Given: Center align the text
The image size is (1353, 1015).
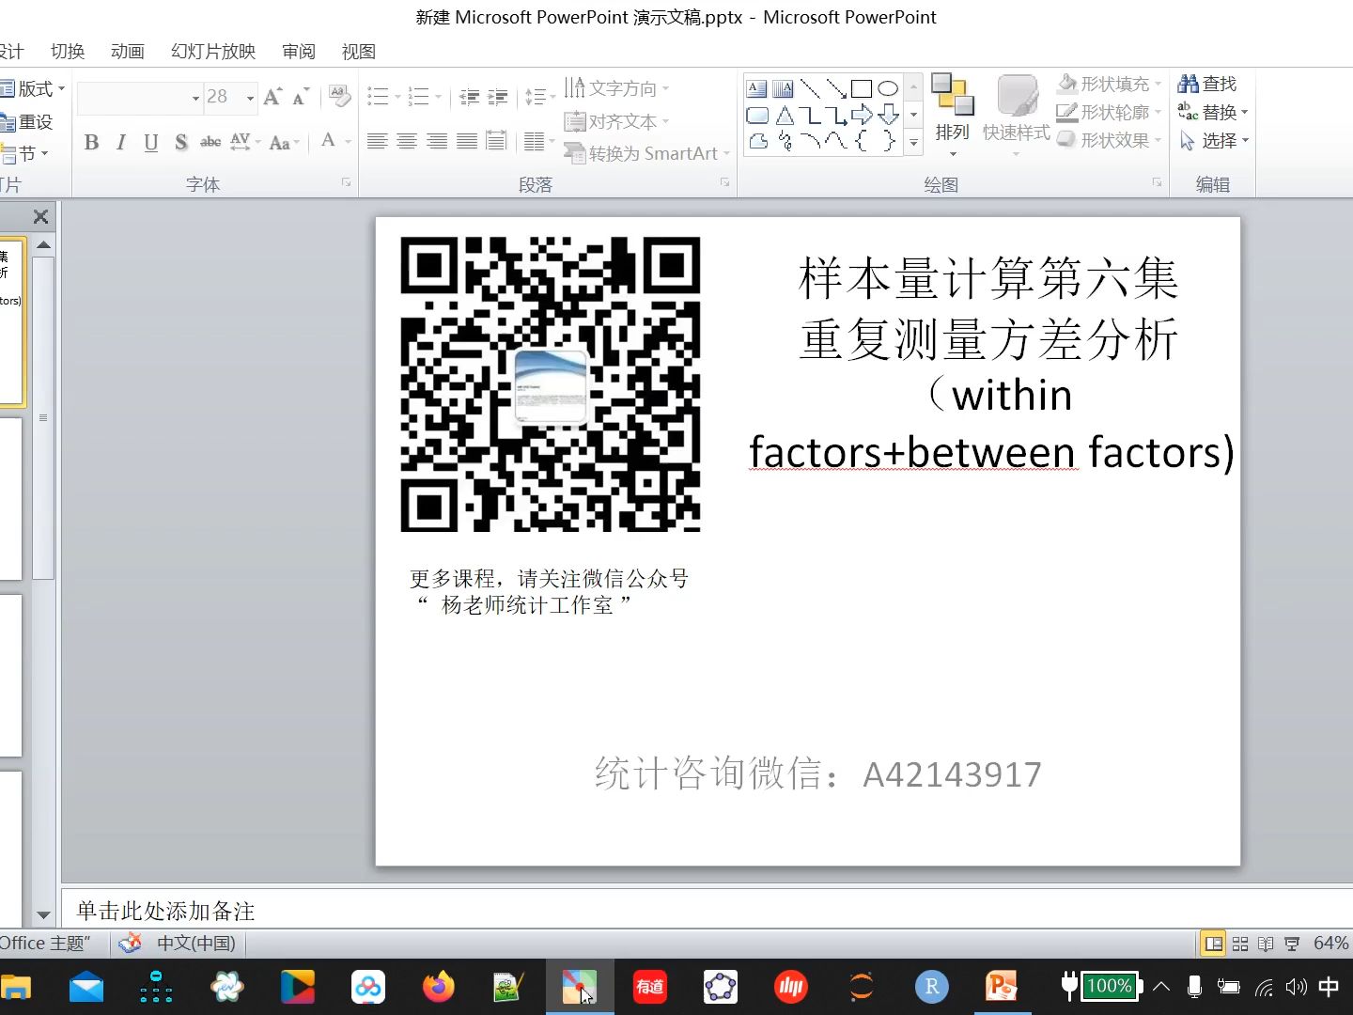Looking at the screenshot, I should (407, 142).
